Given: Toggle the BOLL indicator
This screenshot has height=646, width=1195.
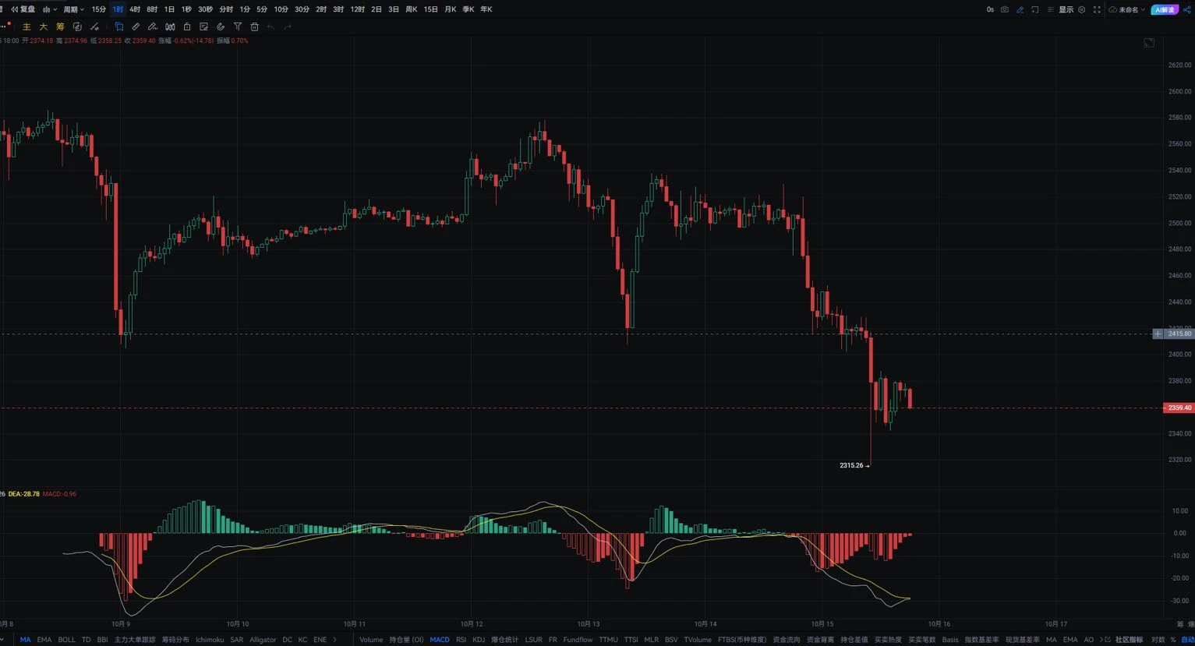Looking at the screenshot, I should point(66,640).
